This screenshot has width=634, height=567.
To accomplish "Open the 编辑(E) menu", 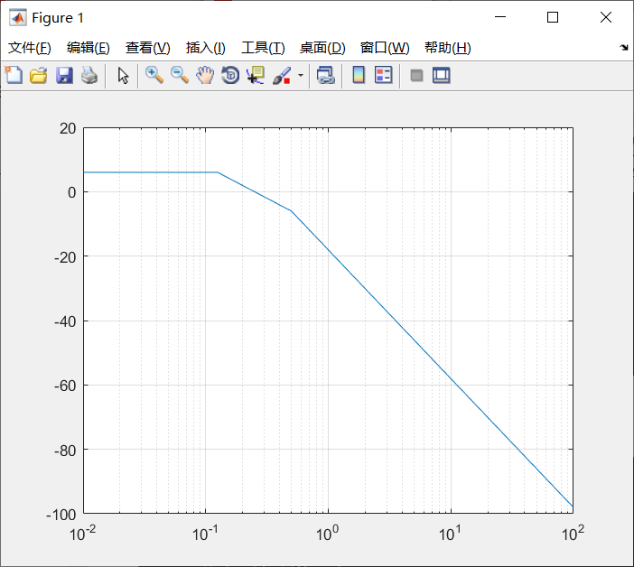I will 89,48.
